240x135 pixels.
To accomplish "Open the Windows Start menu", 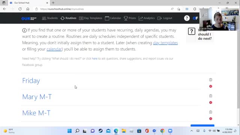I will 69,131.
